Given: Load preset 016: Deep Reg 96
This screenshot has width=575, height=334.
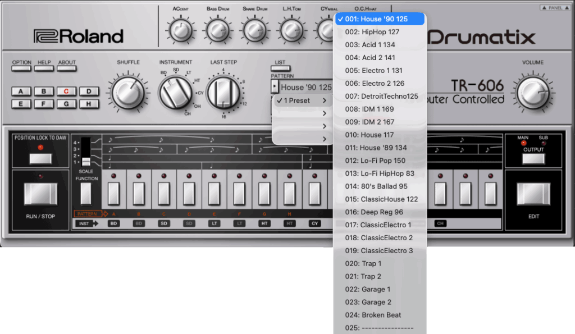Looking at the screenshot, I should pos(380,212).
